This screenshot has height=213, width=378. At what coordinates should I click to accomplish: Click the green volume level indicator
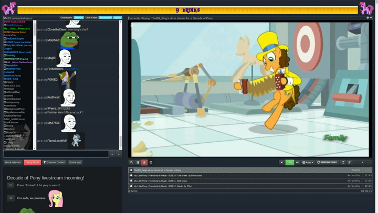289,163
